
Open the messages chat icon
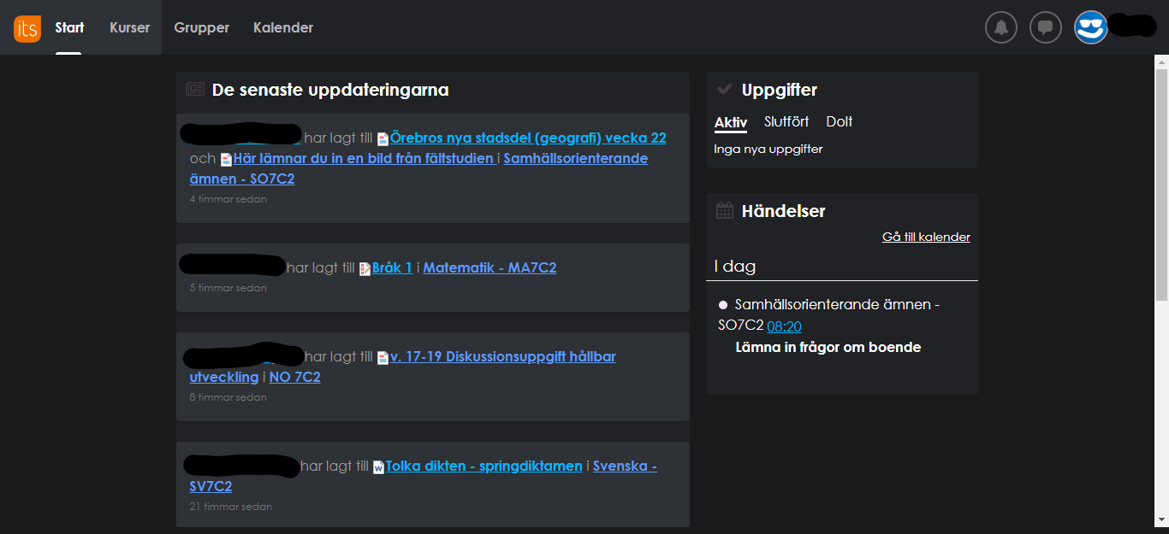[x=1045, y=26]
